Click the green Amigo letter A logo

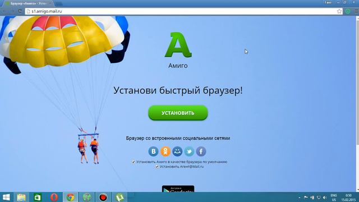click(178, 45)
